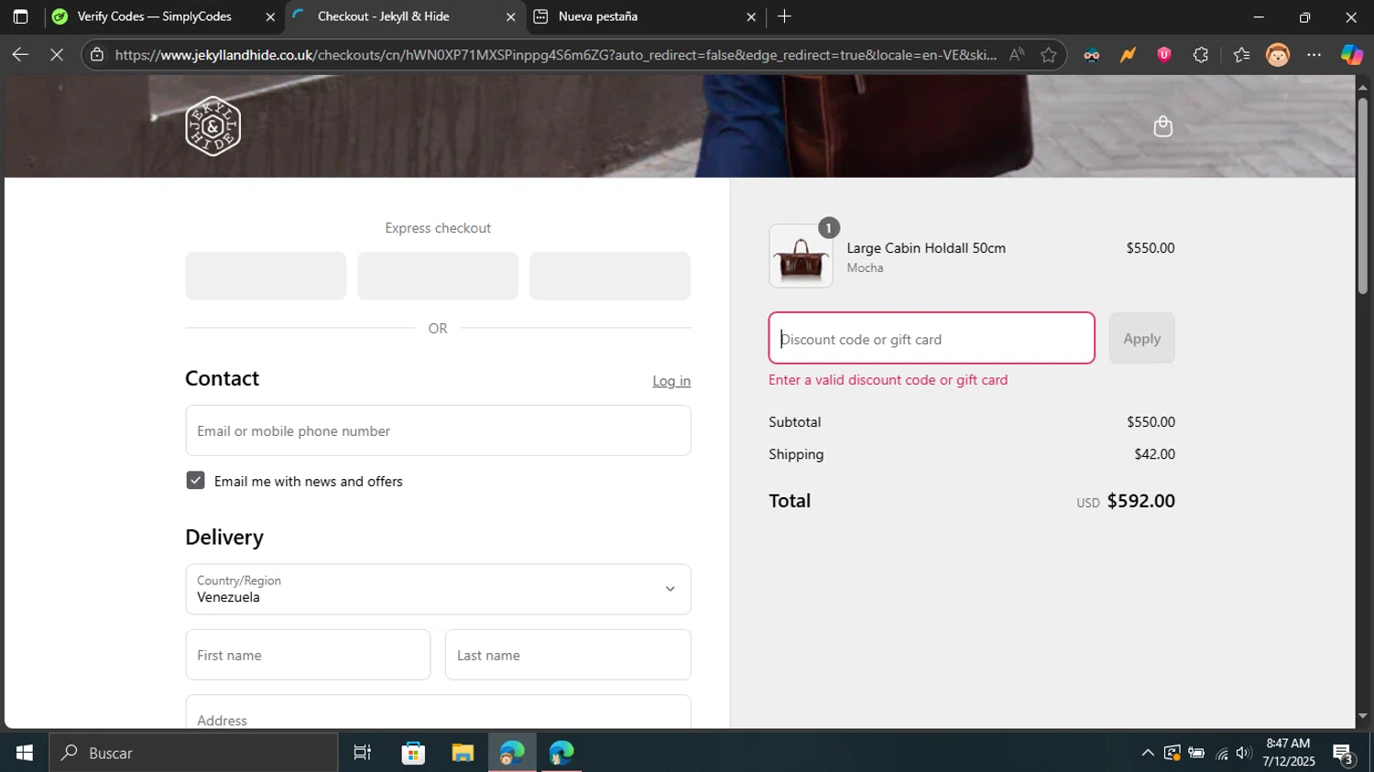1374x772 pixels.
Task: Open the glasses extension icon in toolbar
Action: coord(1091,55)
